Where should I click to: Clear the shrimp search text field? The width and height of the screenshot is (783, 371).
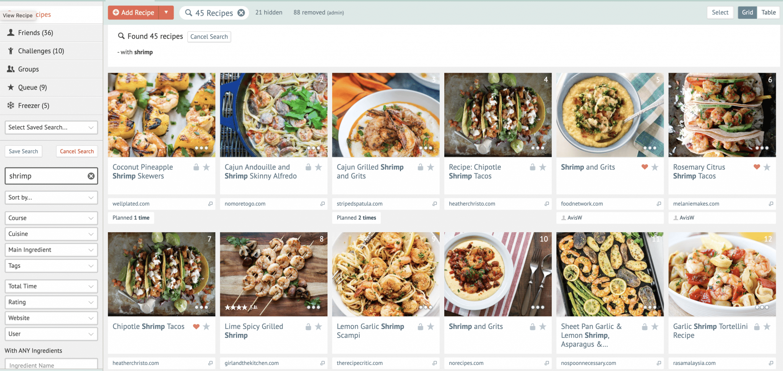point(91,176)
